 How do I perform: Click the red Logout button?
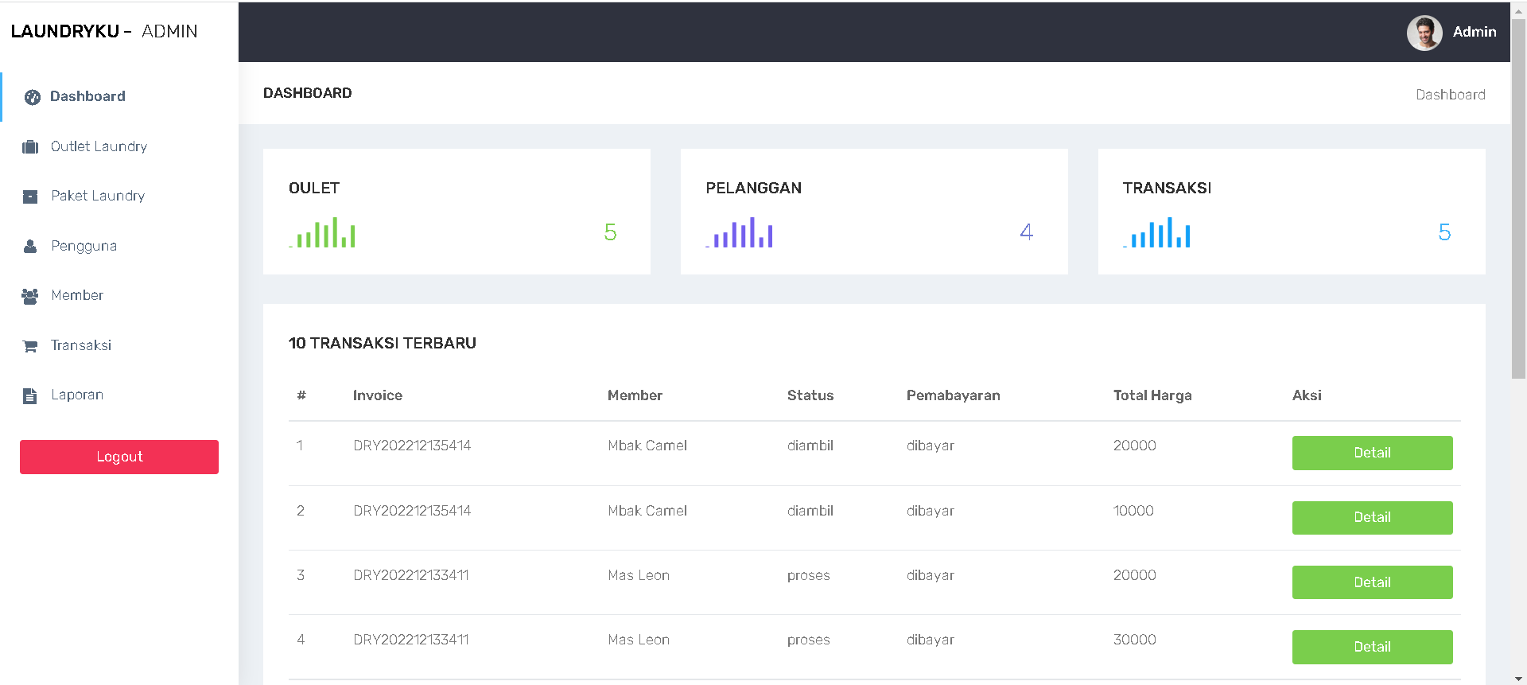coord(119,457)
